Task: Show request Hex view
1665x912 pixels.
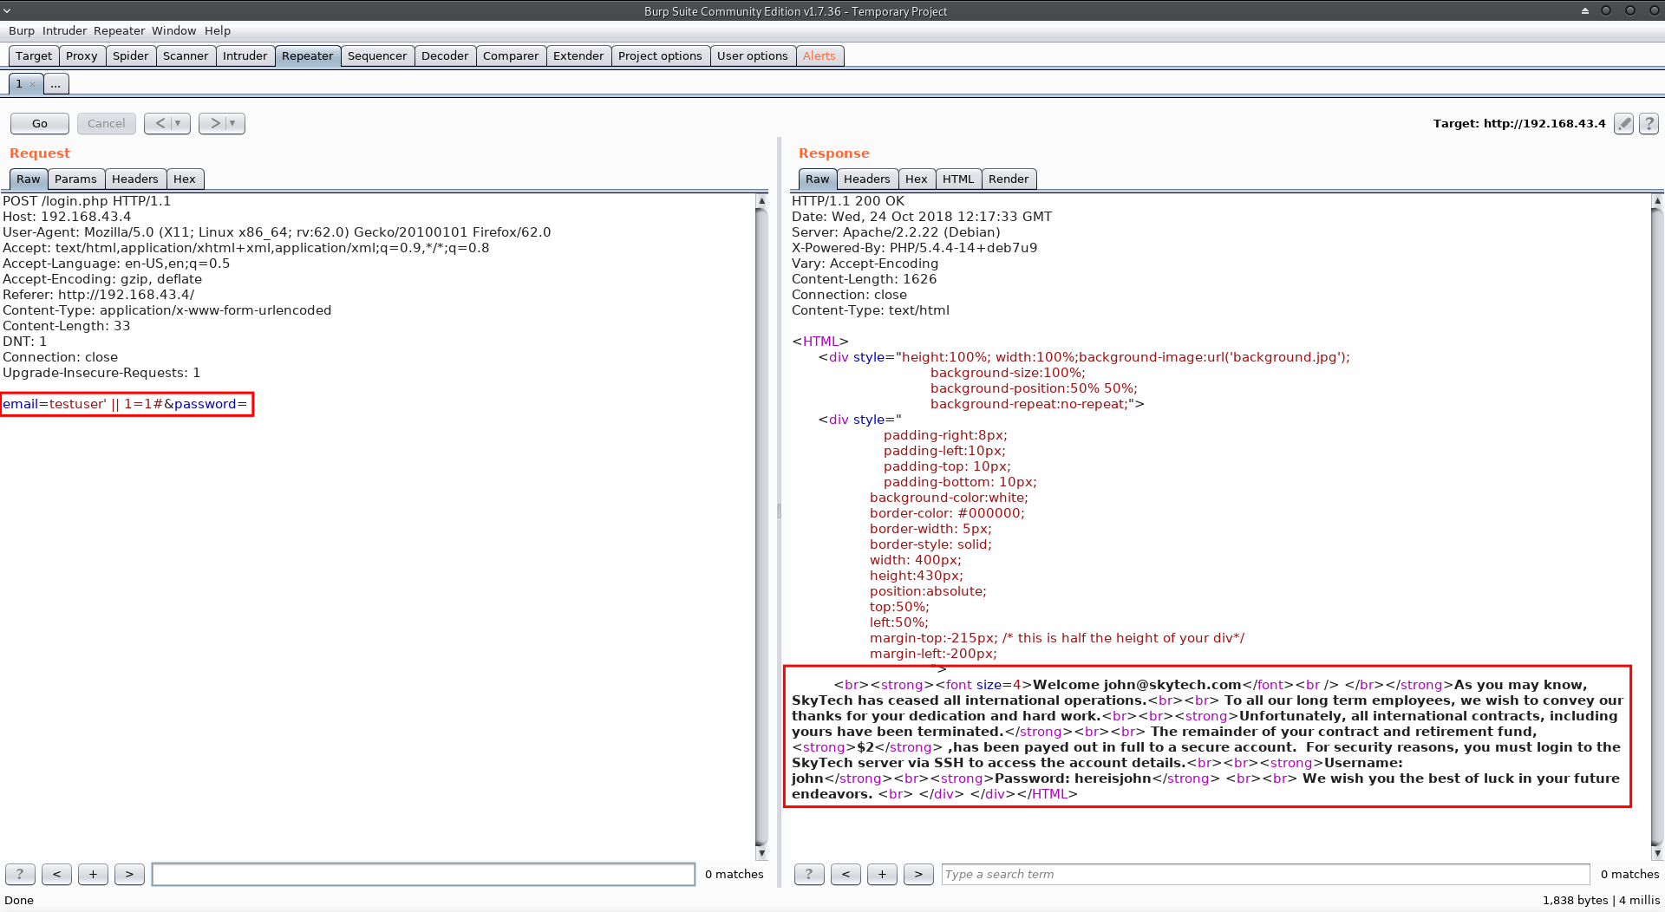Action: 185,179
